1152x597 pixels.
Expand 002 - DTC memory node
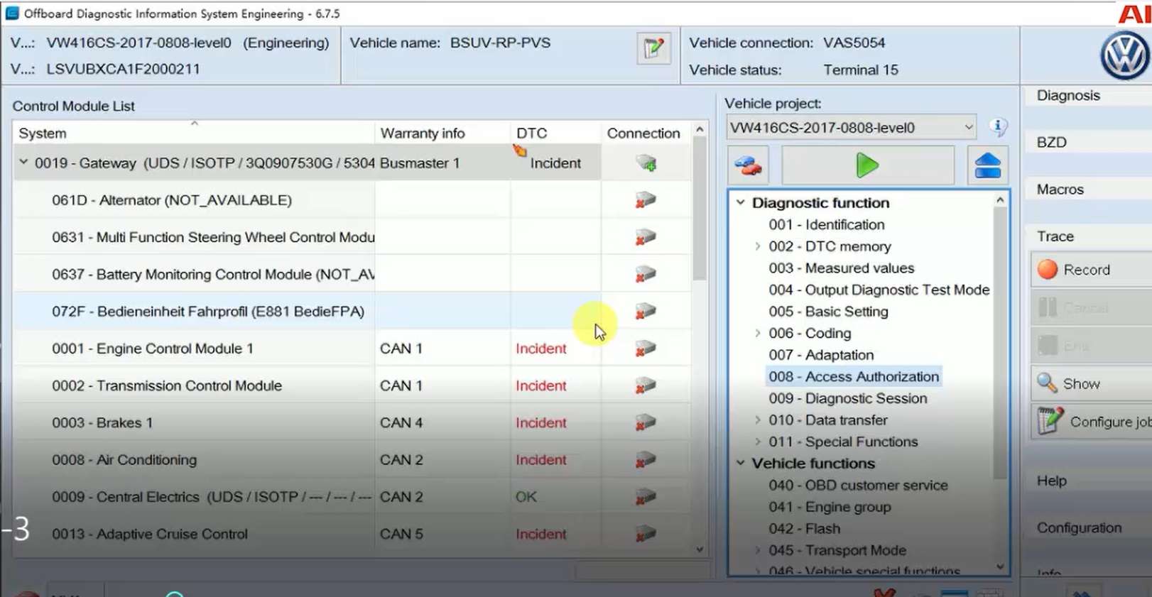(x=758, y=246)
